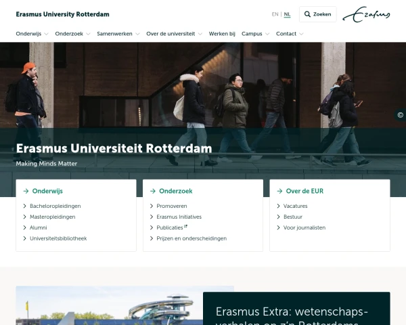Expand the Onderwijs menu chevron

(x=46, y=34)
